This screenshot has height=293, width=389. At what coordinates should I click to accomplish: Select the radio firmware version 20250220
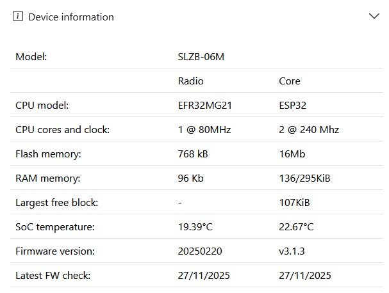point(200,251)
